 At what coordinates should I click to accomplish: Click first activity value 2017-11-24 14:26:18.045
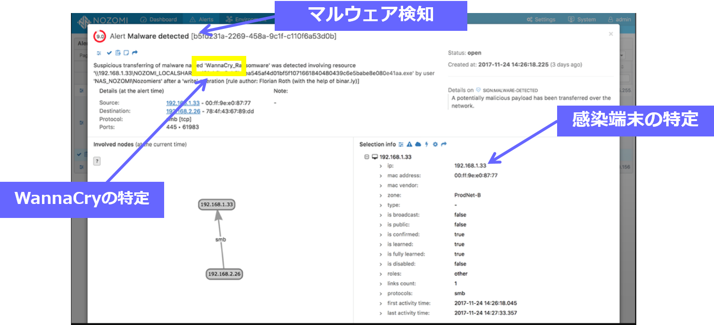(485, 303)
